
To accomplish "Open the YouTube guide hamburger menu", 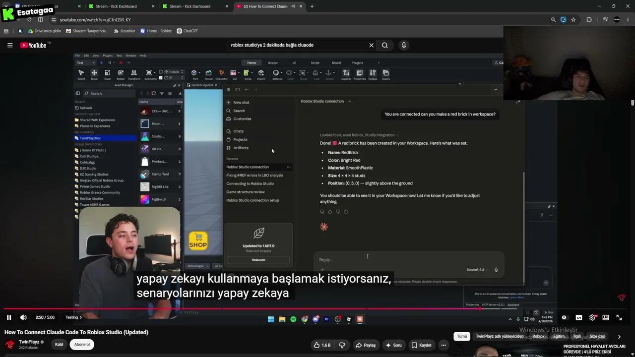I will pos(9,45).
